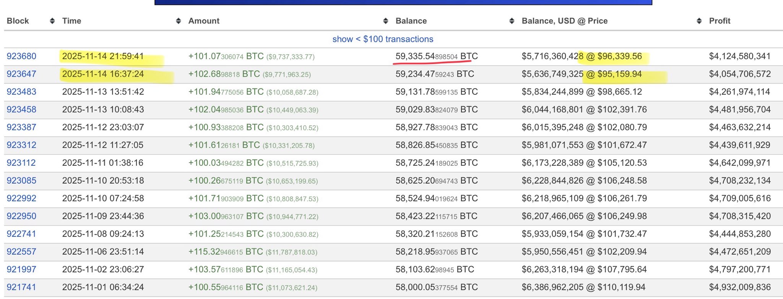Open block 922992 link
The height and width of the screenshot is (299, 783).
21,198
